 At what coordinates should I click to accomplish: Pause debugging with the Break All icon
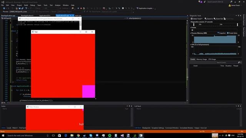point(78,8)
